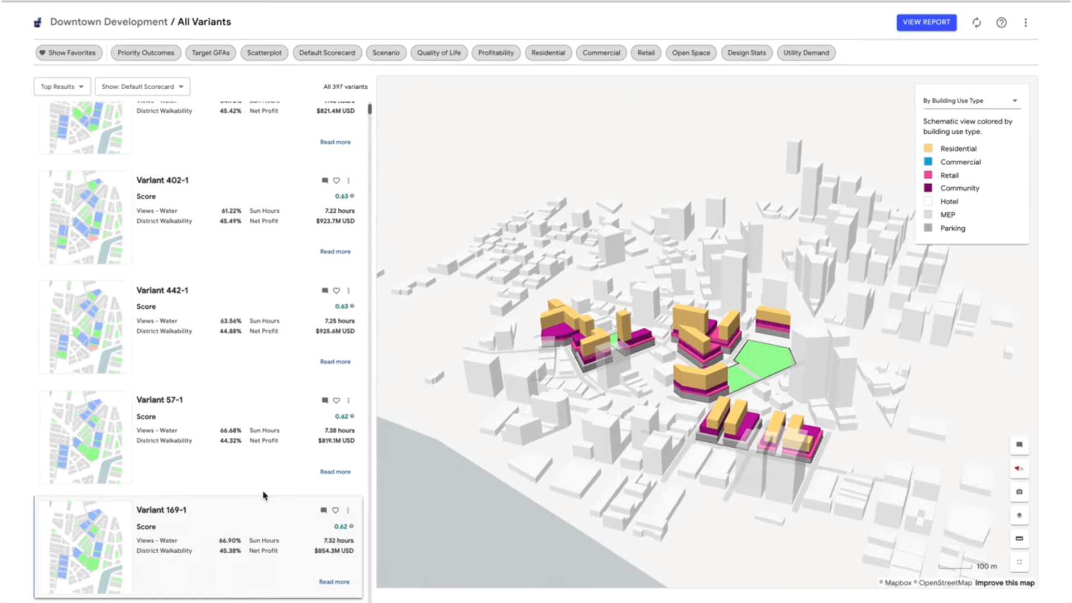Mark Variant 169-1 as favorite
The width and height of the screenshot is (1072, 603).
(335, 510)
